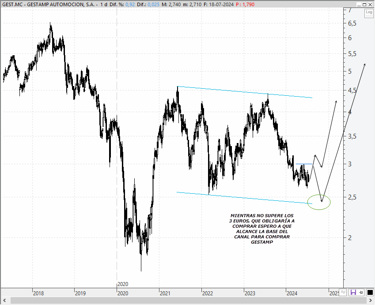
Task: Click the red 'P: 1,790' value
Action: pyautogui.click(x=245, y=4)
